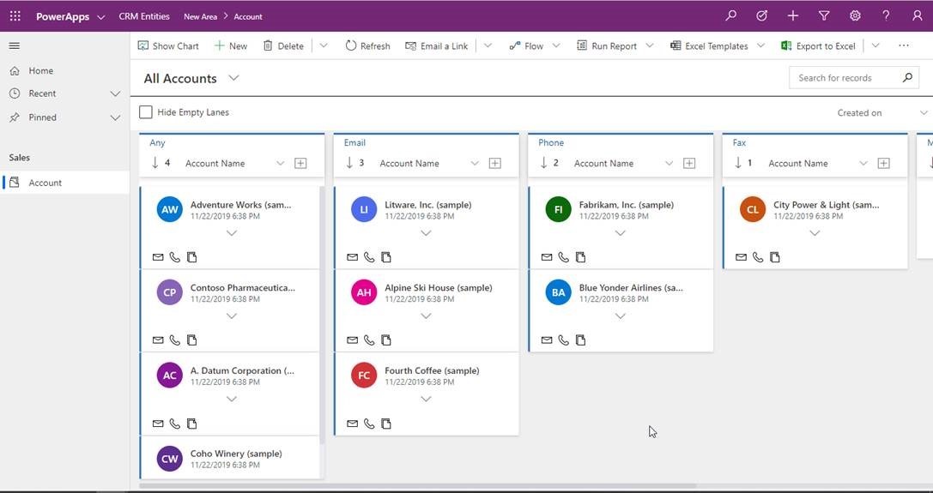Click the Show Chart button

(168, 46)
